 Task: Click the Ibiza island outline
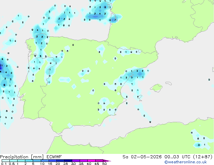140,97
